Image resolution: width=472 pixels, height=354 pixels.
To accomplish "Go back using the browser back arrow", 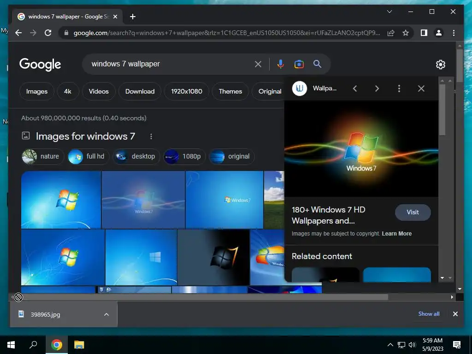I will tap(18, 33).
